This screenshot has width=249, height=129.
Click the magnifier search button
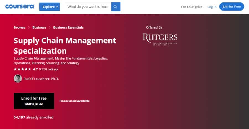coord(116,7)
